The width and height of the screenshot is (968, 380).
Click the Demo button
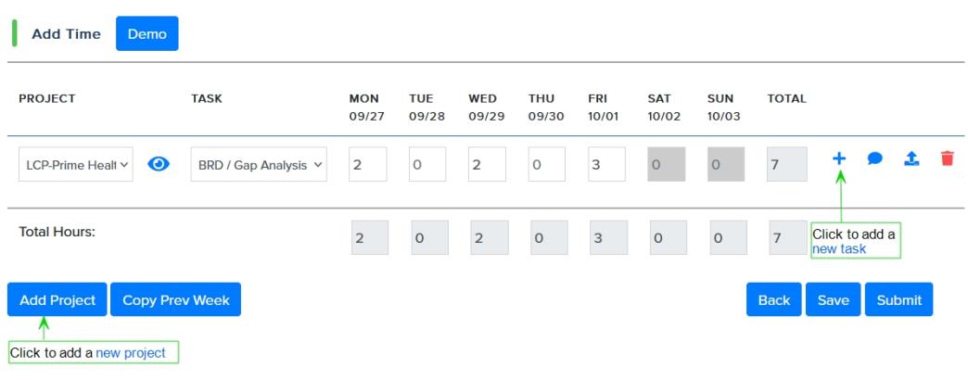[146, 33]
